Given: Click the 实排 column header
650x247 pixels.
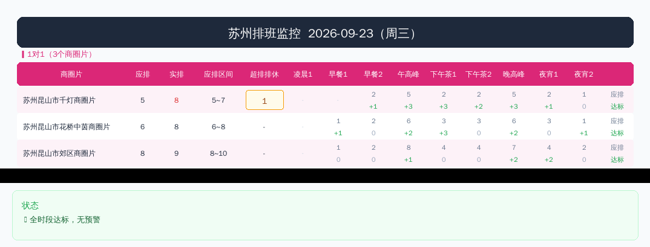Looking at the screenshot, I should tap(177, 74).
